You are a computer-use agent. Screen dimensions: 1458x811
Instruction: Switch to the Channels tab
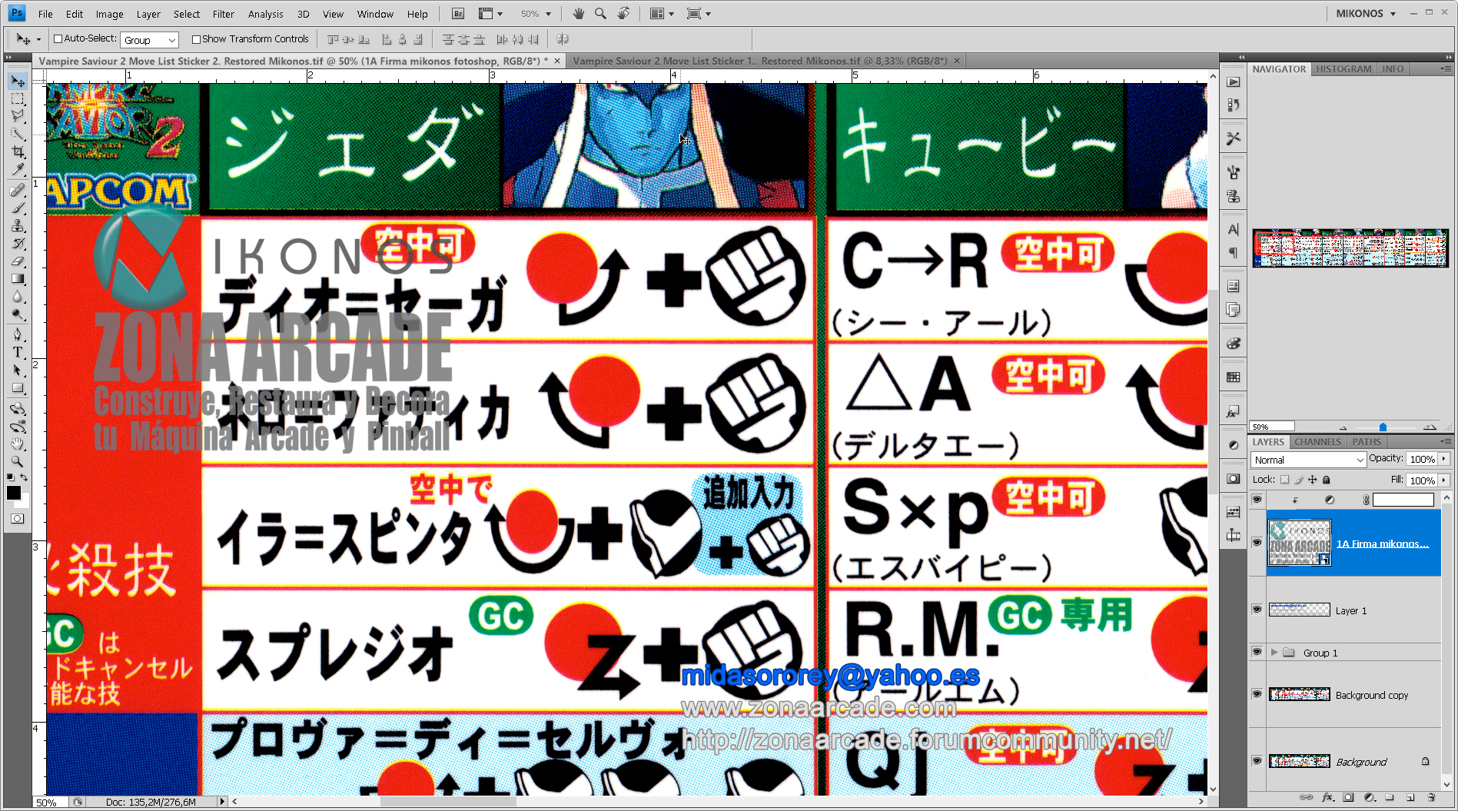(x=1317, y=441)
